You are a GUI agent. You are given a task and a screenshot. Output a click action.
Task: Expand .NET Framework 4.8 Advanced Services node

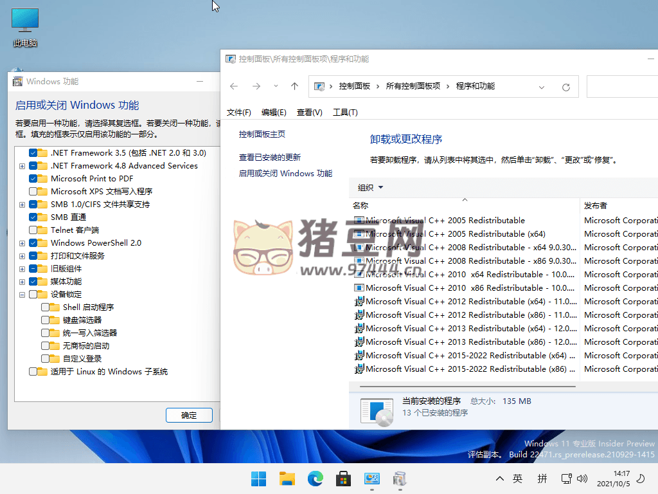coord(22,167)
